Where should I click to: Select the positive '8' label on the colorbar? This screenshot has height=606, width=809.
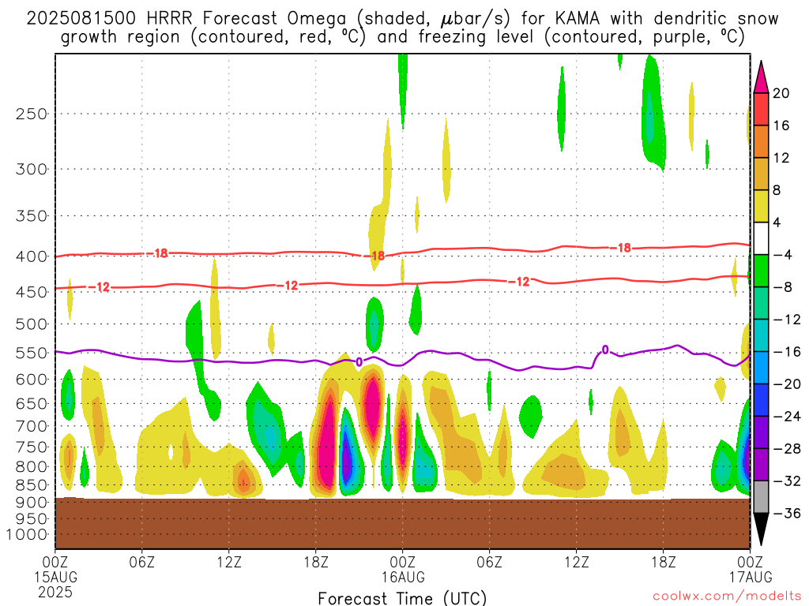click(777, 190)
